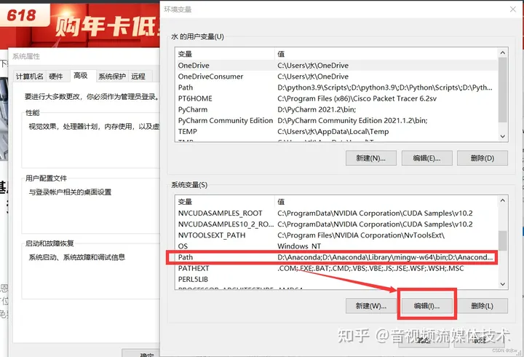The width and height of the screenshot is (524, 357).
Task: Select NVCUDASAMPLES_ROOT system variable row
Action: 336,213
